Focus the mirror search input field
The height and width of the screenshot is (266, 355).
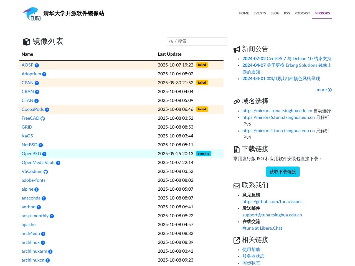click(x=197, y=42)
